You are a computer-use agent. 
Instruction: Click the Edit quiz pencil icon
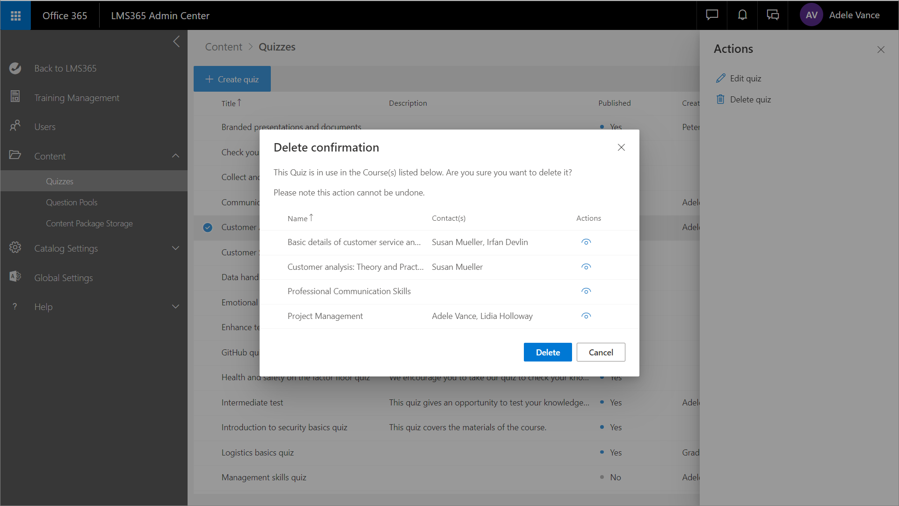click(720, 78)
